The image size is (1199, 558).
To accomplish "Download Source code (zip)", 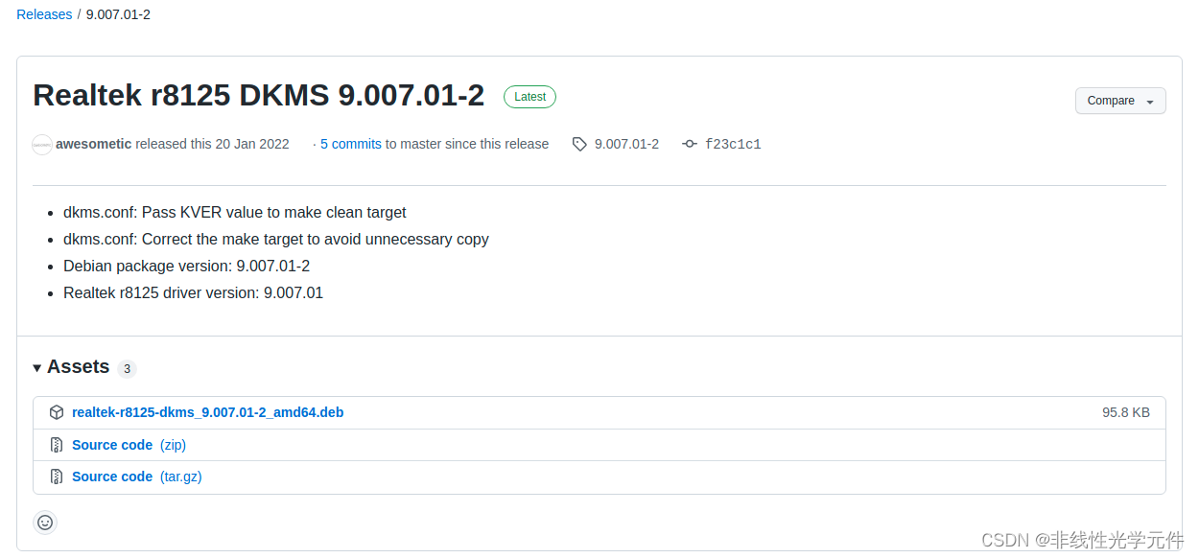I will 129,445.
